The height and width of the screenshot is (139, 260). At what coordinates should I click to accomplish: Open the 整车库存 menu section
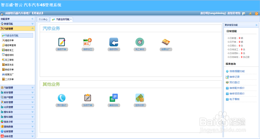(17, 112)
